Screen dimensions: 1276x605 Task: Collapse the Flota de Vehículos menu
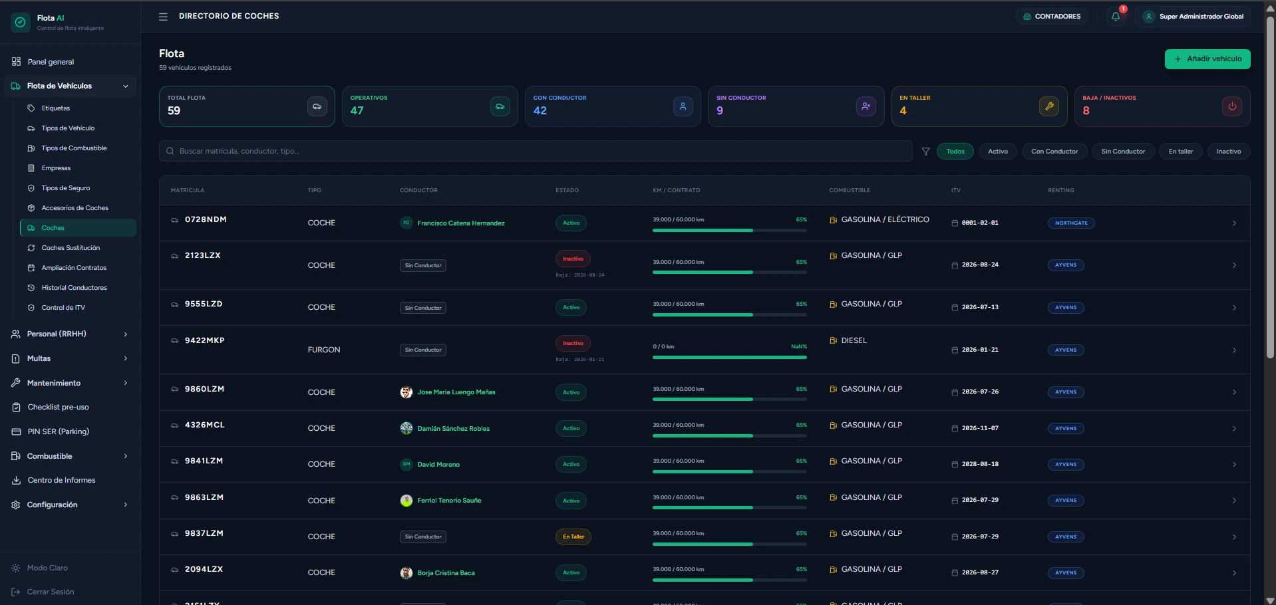(x=71, y=86)
